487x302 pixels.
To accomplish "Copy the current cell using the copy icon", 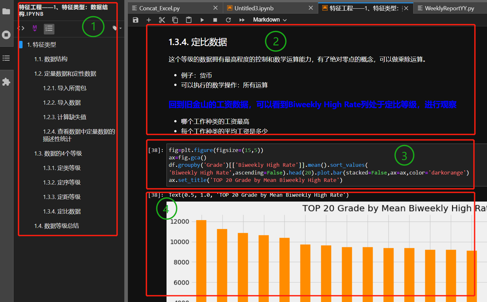I will [x=175, y=20].
